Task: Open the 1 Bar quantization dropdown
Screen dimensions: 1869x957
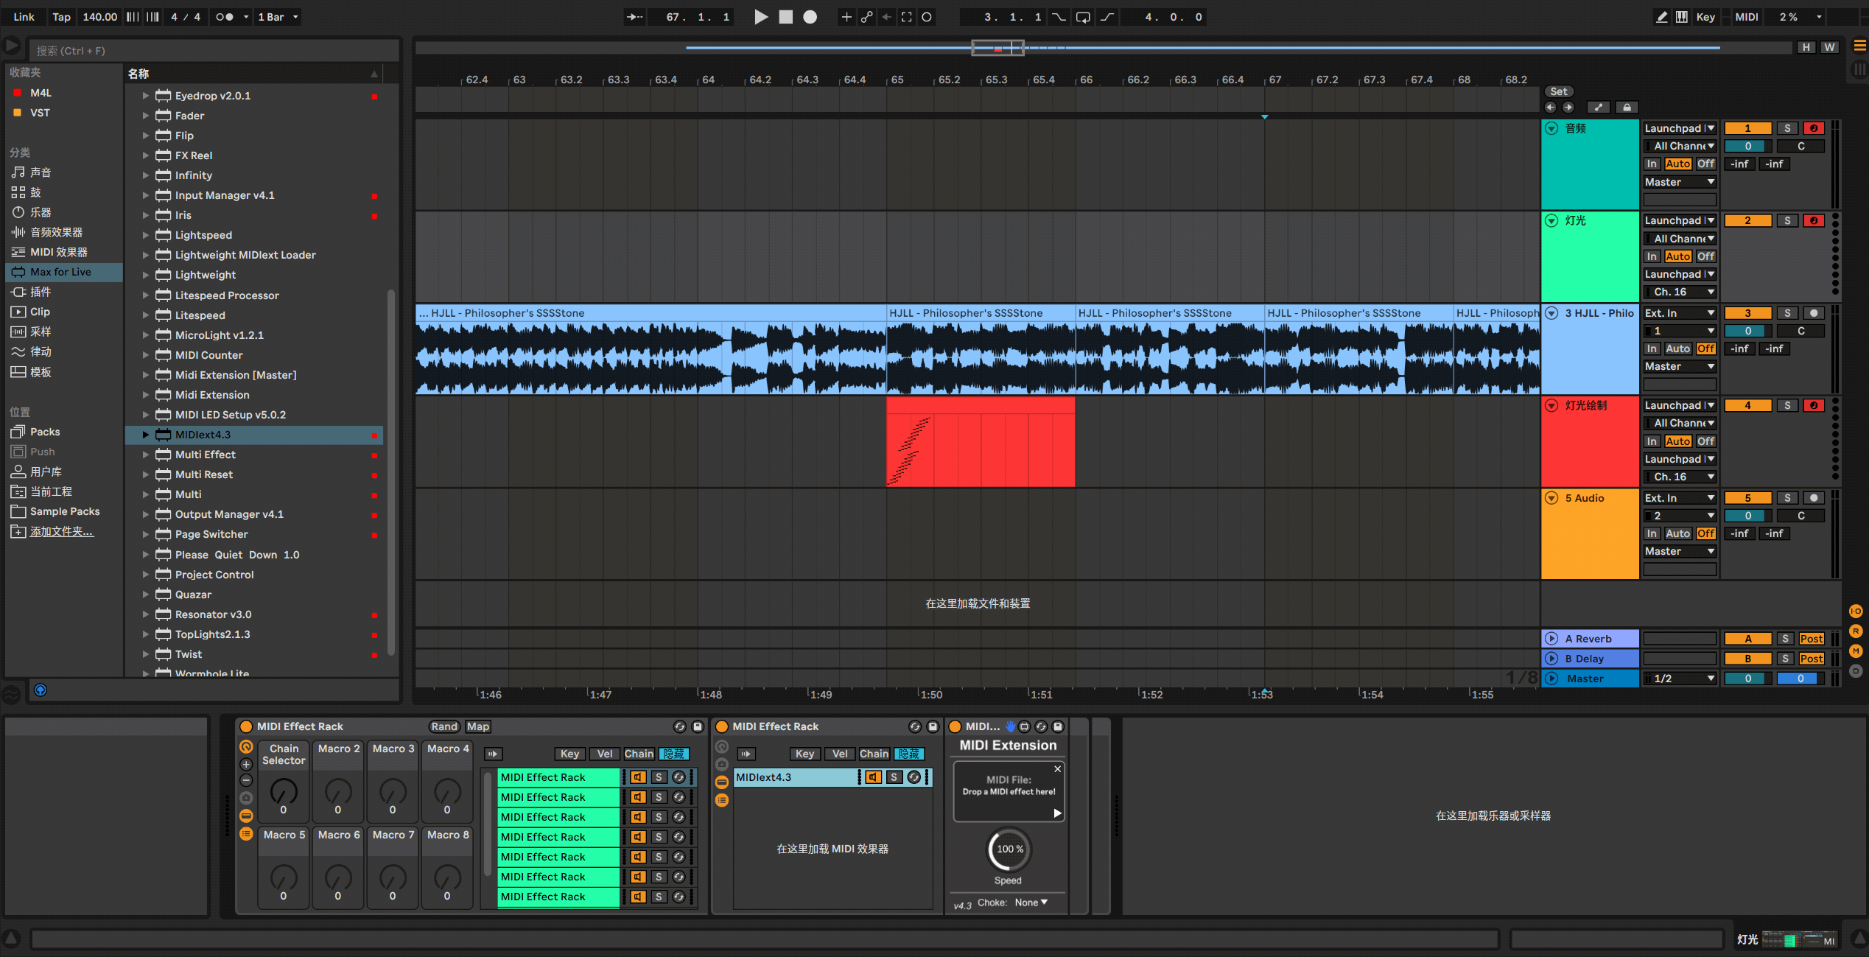Action: click(278, 17)
